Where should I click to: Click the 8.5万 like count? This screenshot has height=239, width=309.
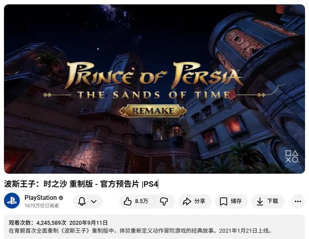(142, 201)
